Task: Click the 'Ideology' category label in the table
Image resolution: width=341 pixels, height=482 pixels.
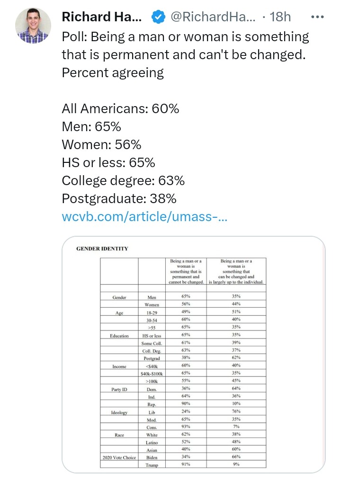Action: (x=119, y=412)
